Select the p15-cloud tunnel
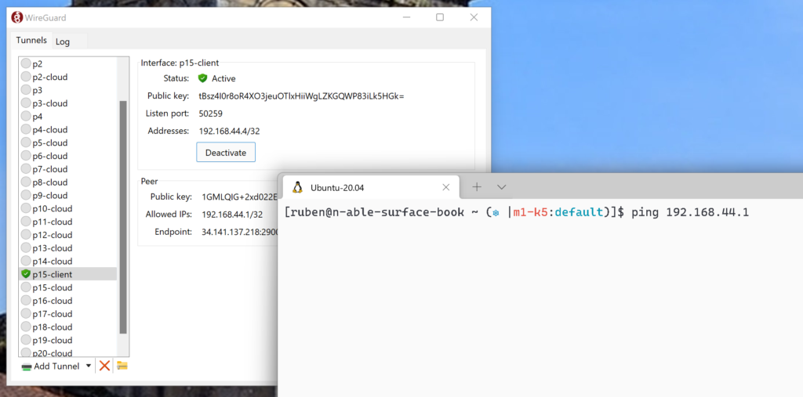The image size is (803, 397). [x=52, y=287]
